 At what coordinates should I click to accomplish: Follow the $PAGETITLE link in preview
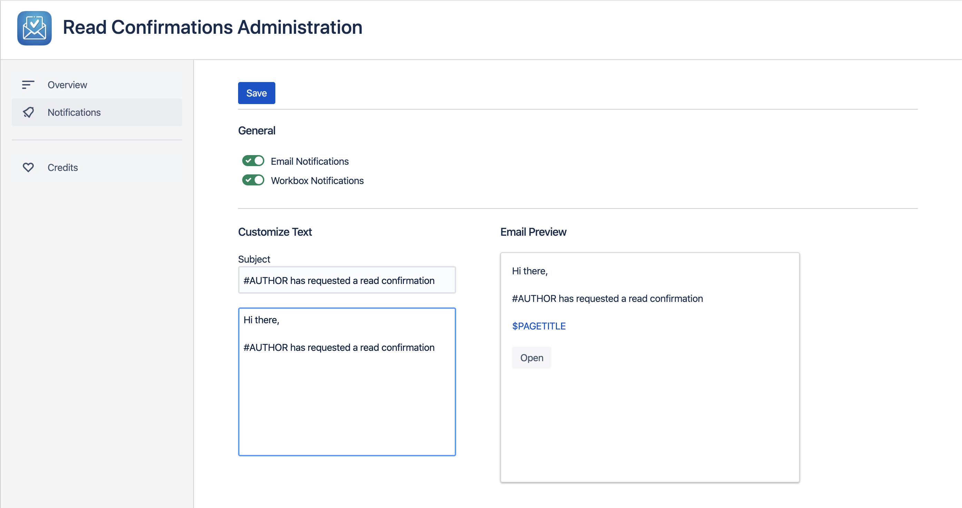click(x=539, y=326)
